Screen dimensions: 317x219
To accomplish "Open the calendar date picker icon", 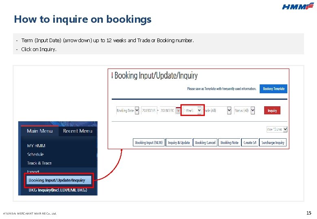I will [x=178, y=111].
